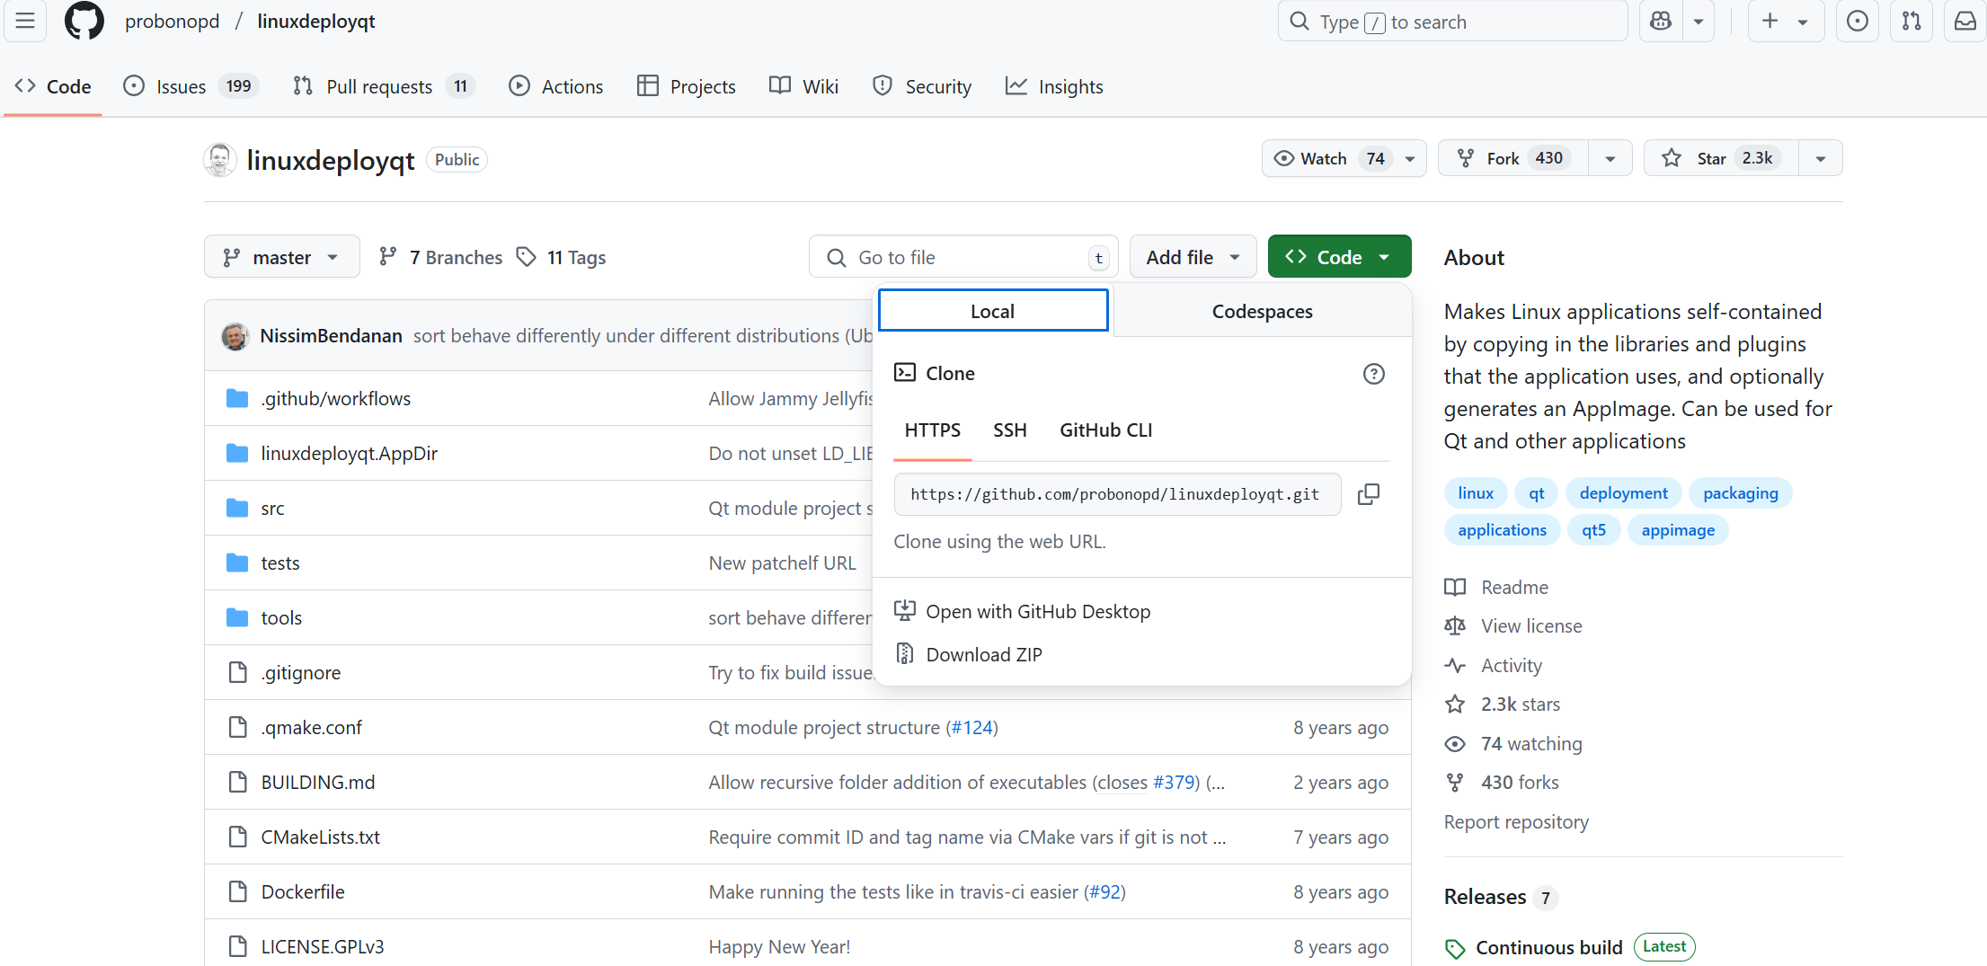
Task: Switch to the Codespaces tab
Action: (1262, 311)
